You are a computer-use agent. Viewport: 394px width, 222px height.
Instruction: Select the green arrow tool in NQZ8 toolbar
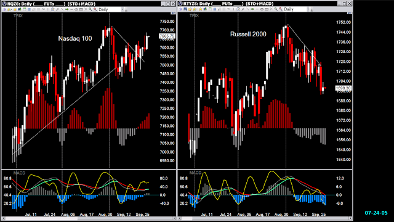click(x=66, y=9)
